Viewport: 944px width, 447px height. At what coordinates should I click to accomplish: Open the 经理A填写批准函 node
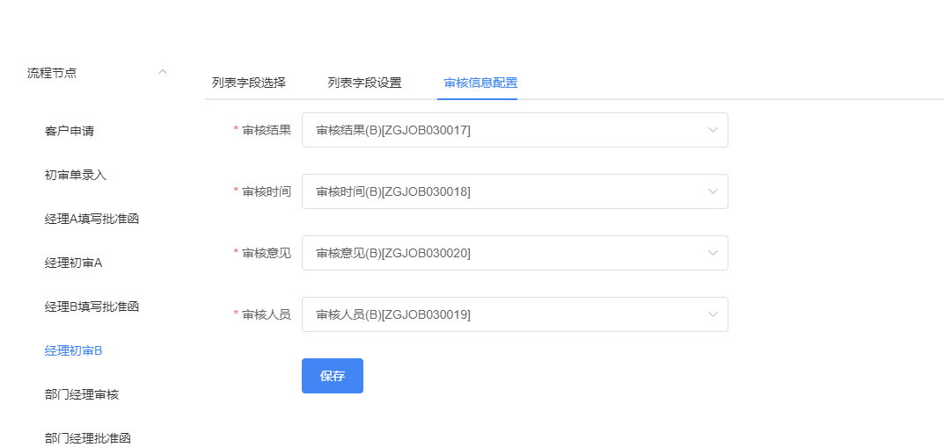click(91, 219)
